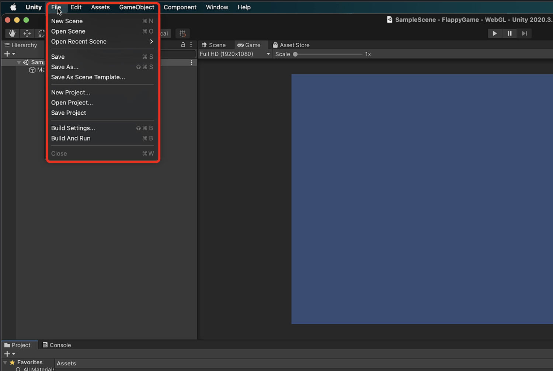Select the Move tool in toolbar
The width and height of the screenshot is (553, 371).
(x=27, y=34)
